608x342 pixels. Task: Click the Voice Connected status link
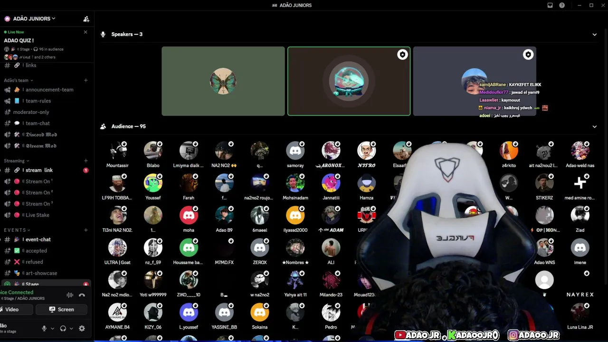tap(17, 293)
